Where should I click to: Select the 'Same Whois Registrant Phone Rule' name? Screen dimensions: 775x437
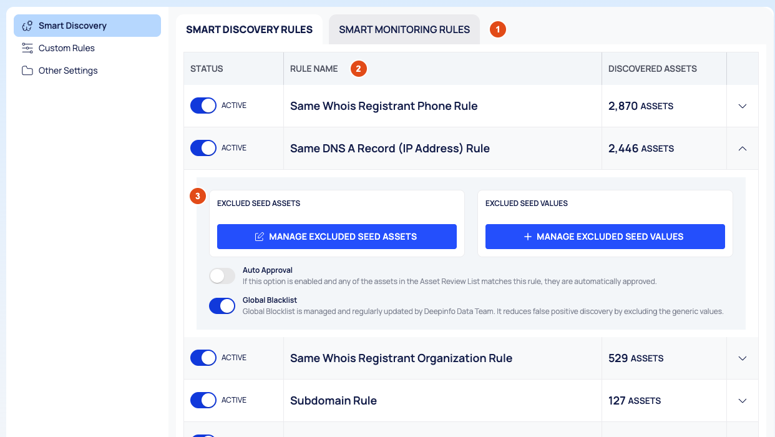coord(384,106)
